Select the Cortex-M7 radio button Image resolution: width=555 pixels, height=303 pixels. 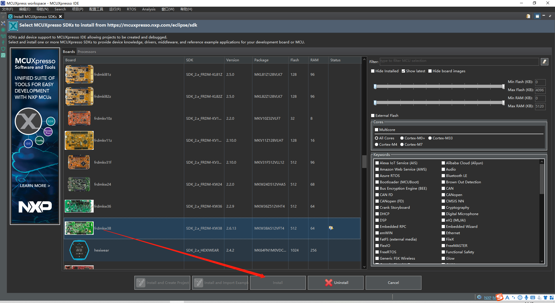[x=402, y=145]
